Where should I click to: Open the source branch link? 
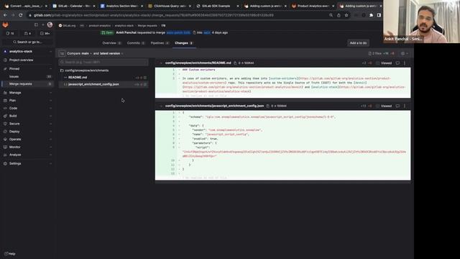[178, 32]
